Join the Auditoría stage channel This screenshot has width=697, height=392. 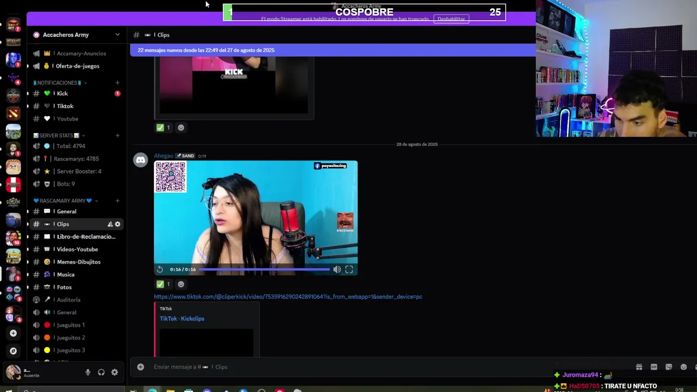tap(76, 300)
